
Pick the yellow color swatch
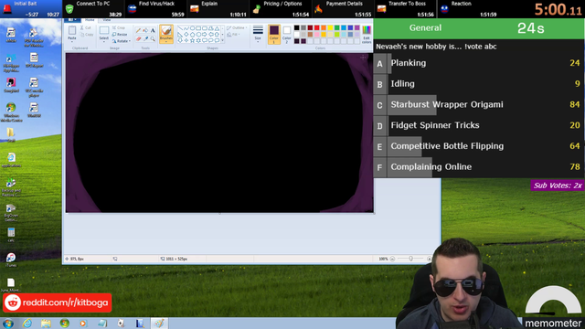[x=330, y=27]
